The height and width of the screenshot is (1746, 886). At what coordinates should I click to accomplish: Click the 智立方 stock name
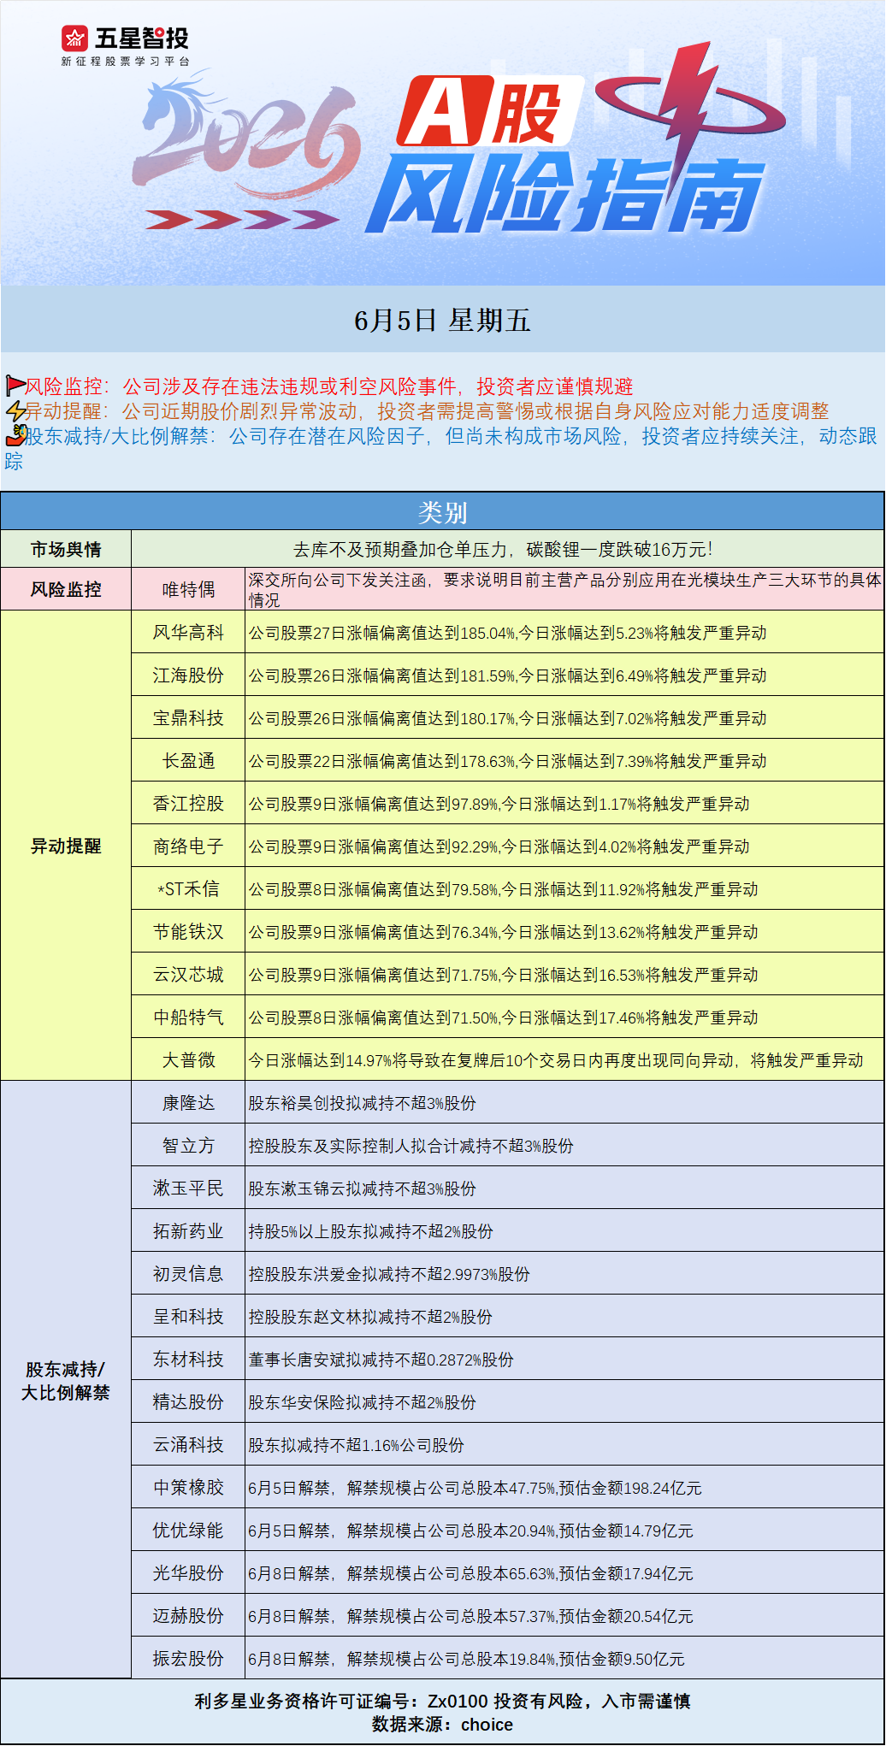pos(188,1145)
